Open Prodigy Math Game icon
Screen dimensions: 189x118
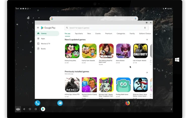(x=123, y=85)
